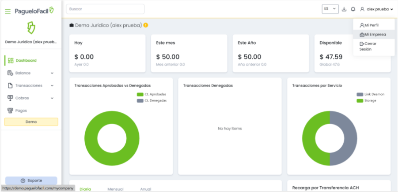398x192 pixels.
Task: Expand the Transacciones sidebar menu
Action: [x=31, y=85]
